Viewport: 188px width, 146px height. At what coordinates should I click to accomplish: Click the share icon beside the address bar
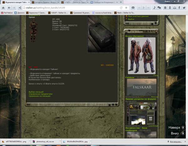pyautogui.click(x=20, y=8)
